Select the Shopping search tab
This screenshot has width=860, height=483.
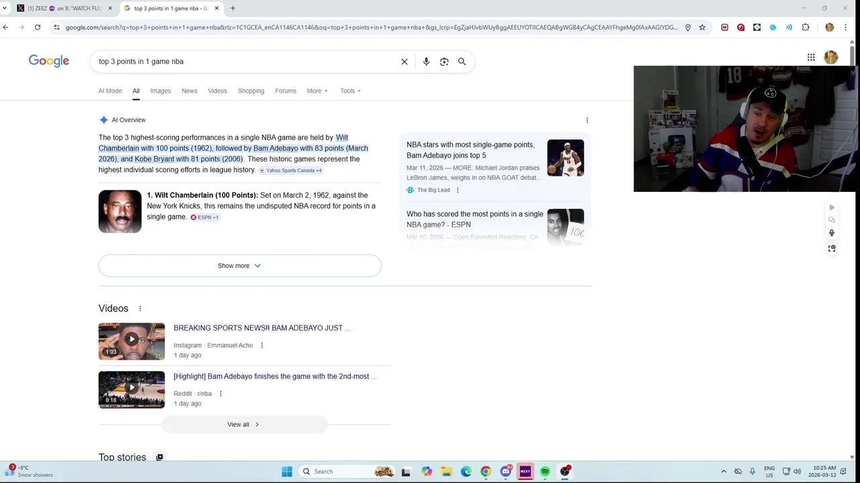pyautogui.click(x=251, y=91)
